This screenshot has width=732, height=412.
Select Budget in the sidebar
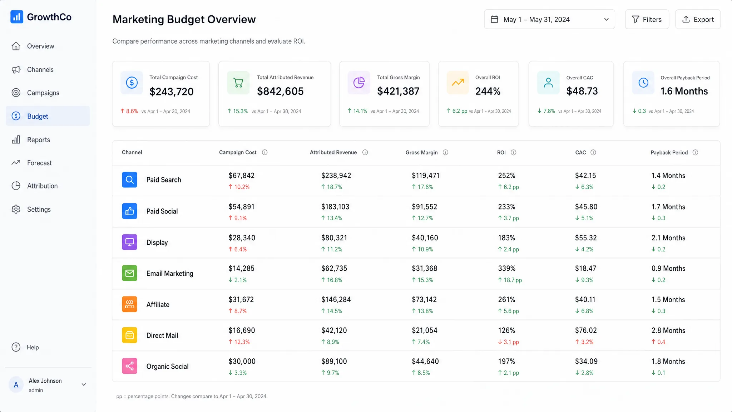pyautogui.click(x=48, y=116)
